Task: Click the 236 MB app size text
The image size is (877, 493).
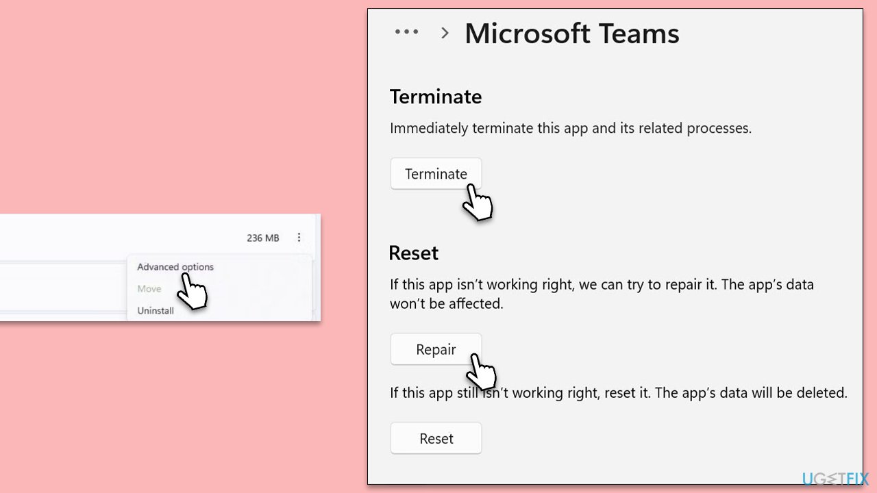Action: pyautogui.click(x=263, y=238)
